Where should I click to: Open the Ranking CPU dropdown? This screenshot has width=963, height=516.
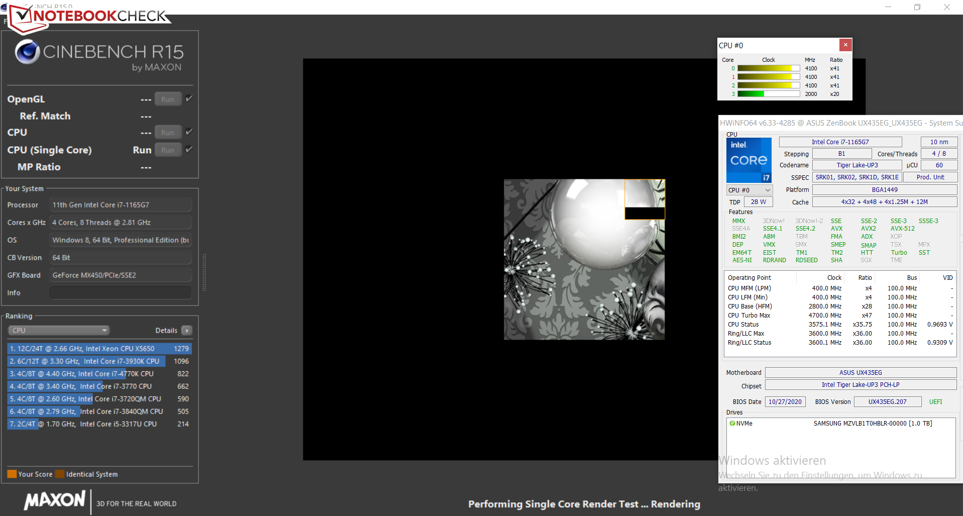pos(59,331)
